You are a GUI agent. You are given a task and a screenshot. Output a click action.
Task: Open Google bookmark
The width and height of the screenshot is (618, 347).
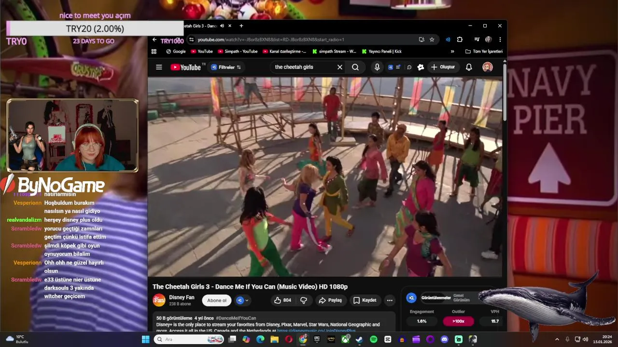pyautogui.click(x=176, y=51)
